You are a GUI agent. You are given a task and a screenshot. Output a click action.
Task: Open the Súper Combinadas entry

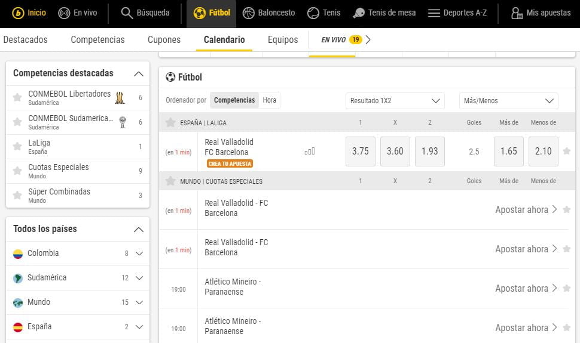(x=78, y=196)
